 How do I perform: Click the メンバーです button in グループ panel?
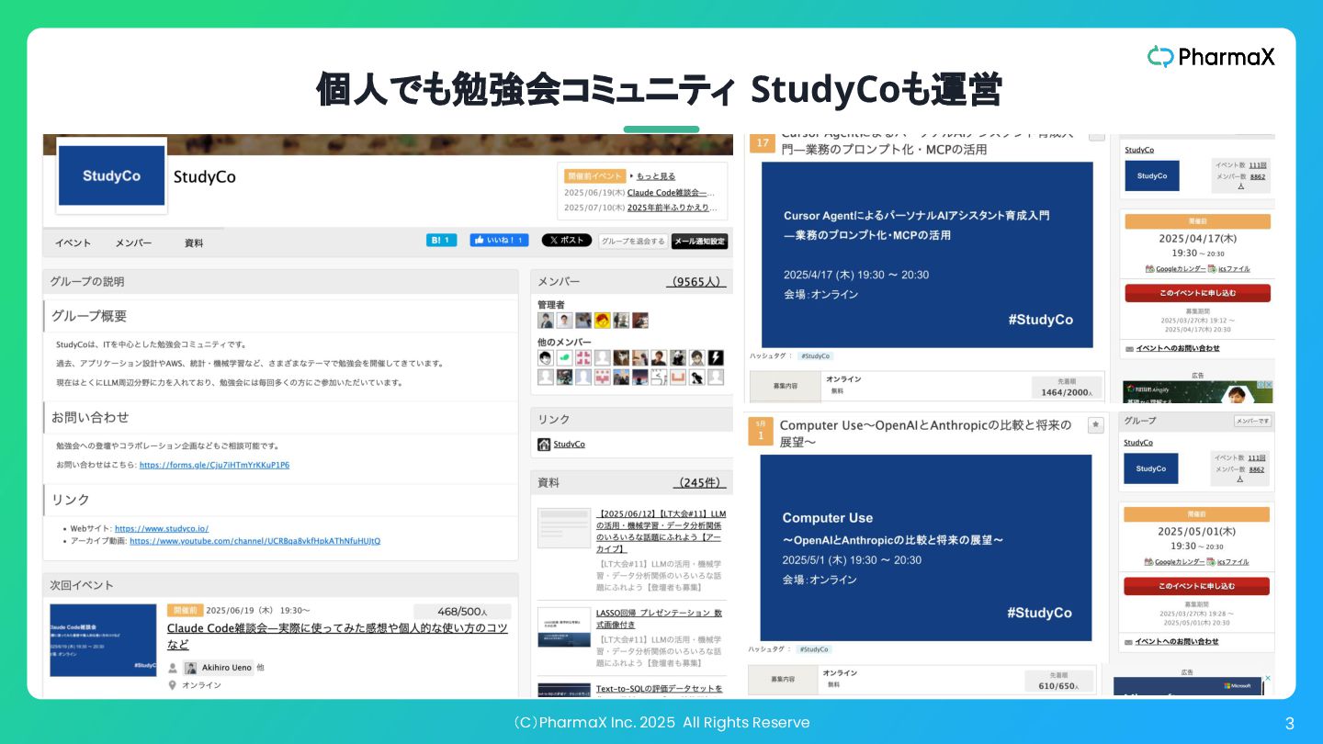pos(1252,421)
